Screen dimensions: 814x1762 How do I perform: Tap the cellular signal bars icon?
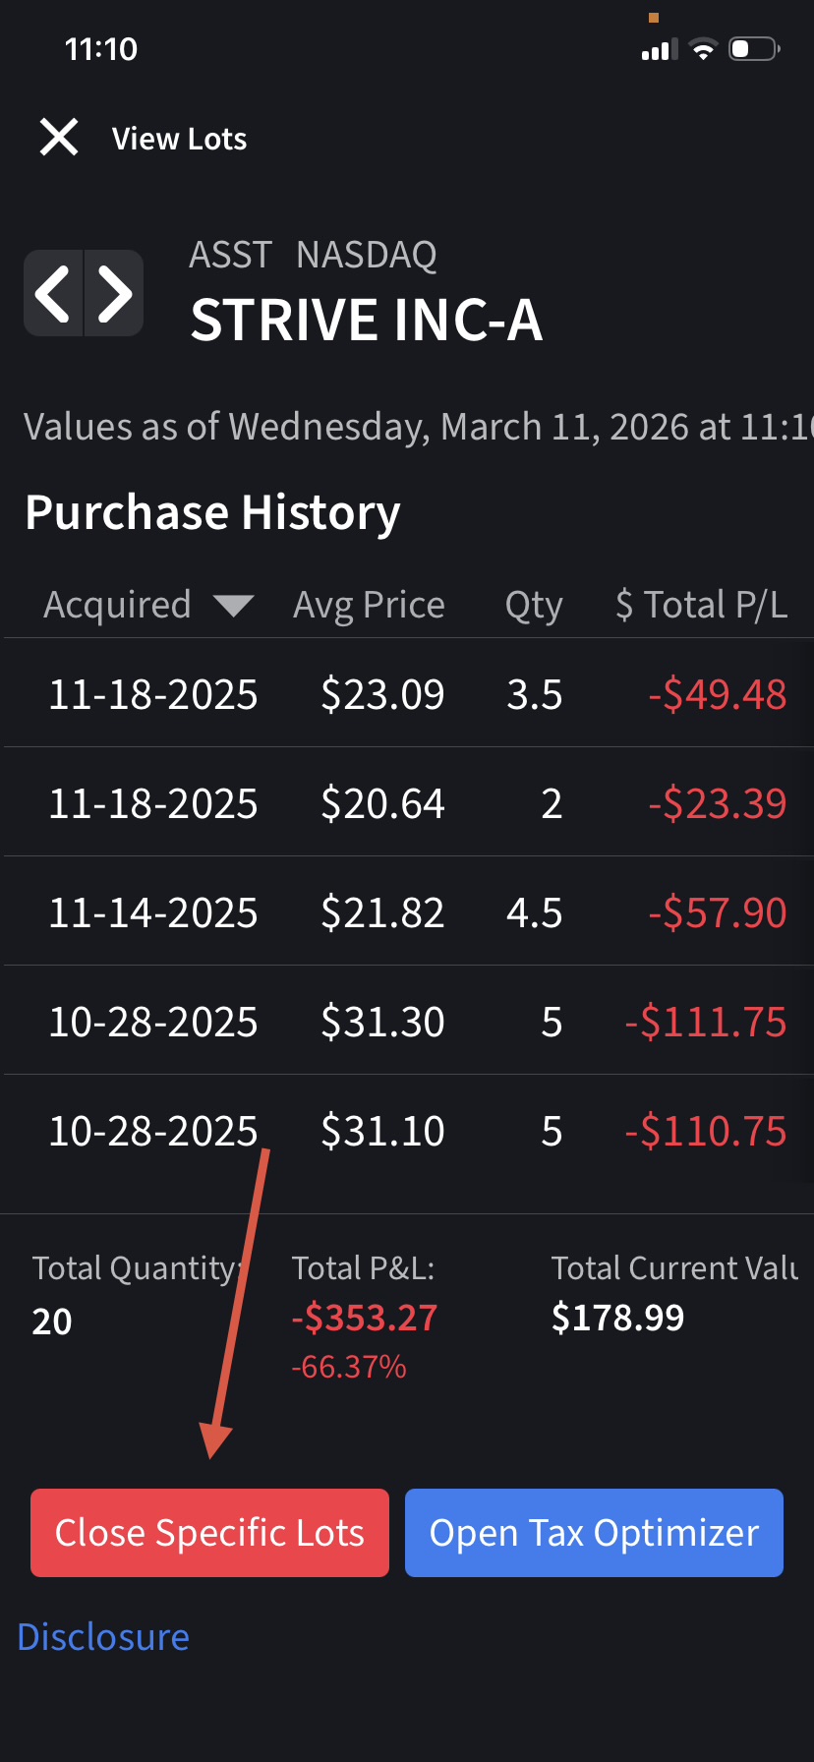click(660, 49)
